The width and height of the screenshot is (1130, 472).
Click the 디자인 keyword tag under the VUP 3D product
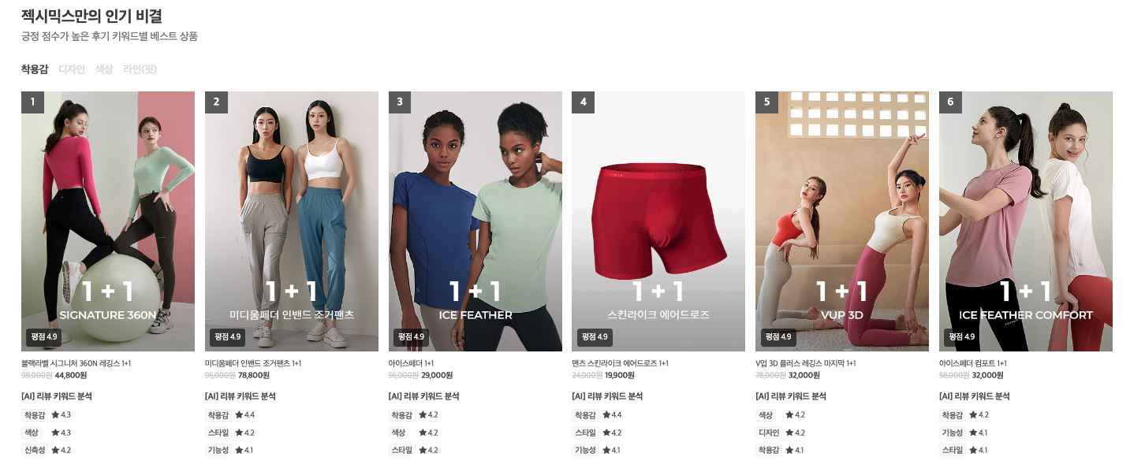769,433
